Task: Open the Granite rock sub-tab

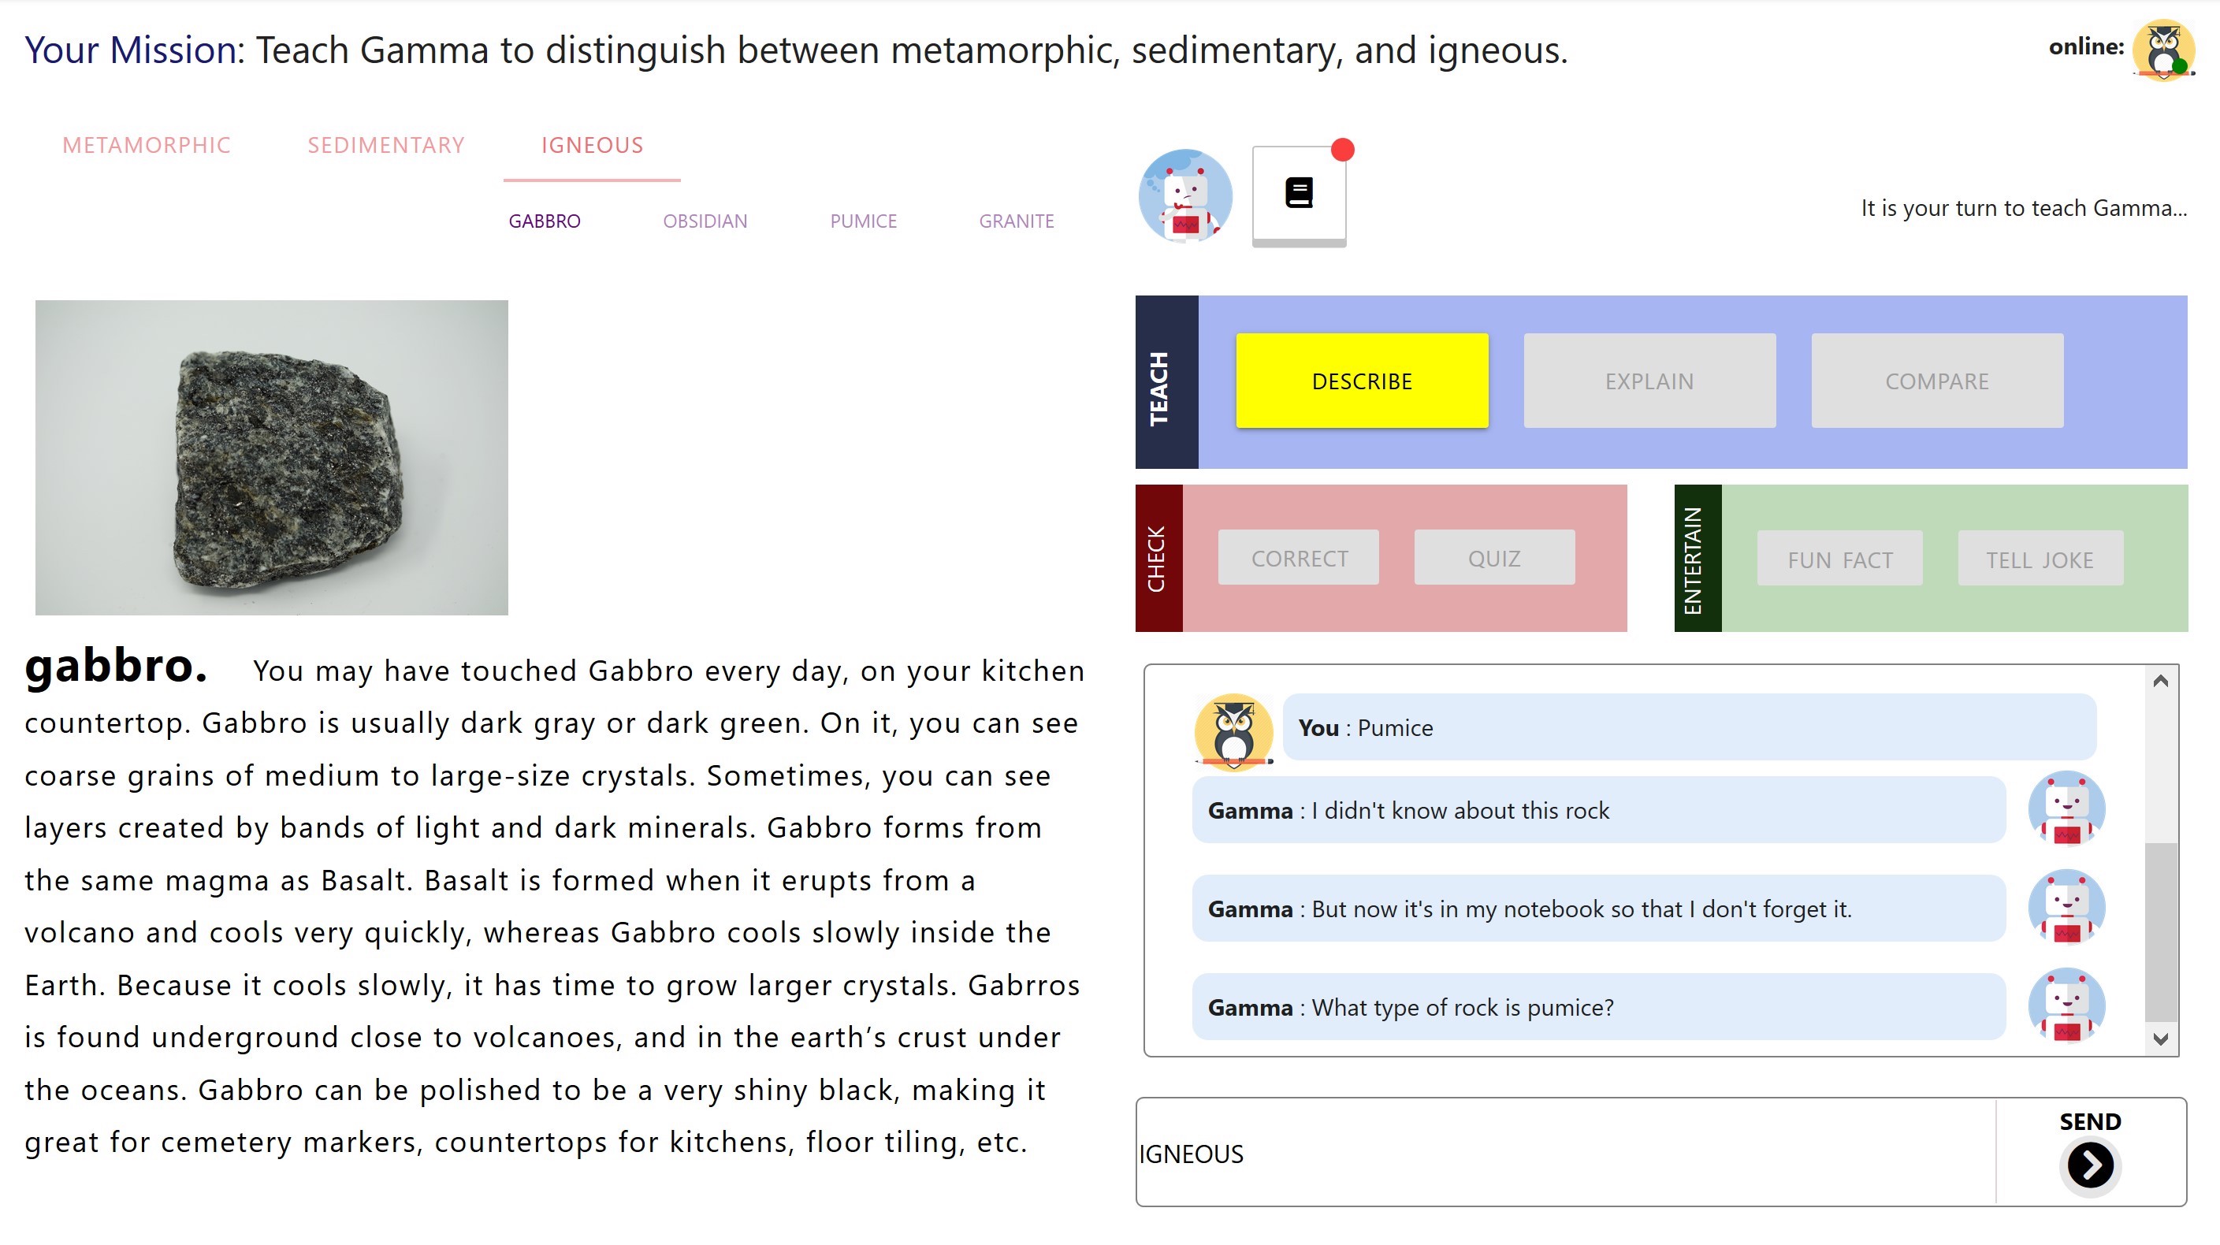Action: (1016, 221)
